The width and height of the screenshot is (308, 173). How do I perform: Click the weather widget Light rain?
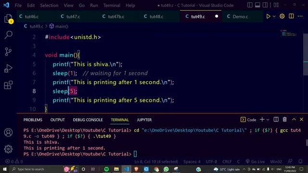click(227, 169)
